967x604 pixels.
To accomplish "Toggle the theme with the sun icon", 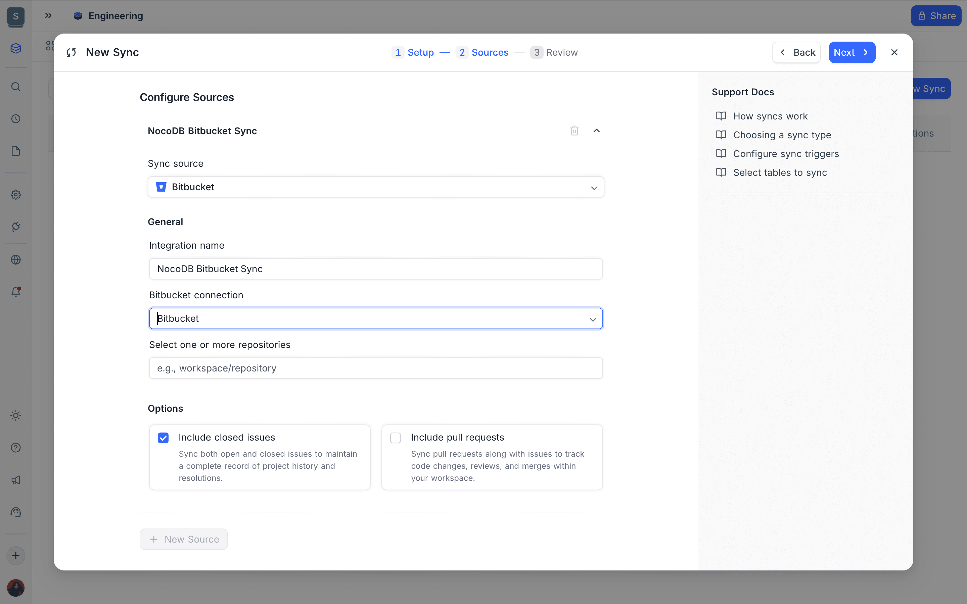I will (x=16, y=415).
